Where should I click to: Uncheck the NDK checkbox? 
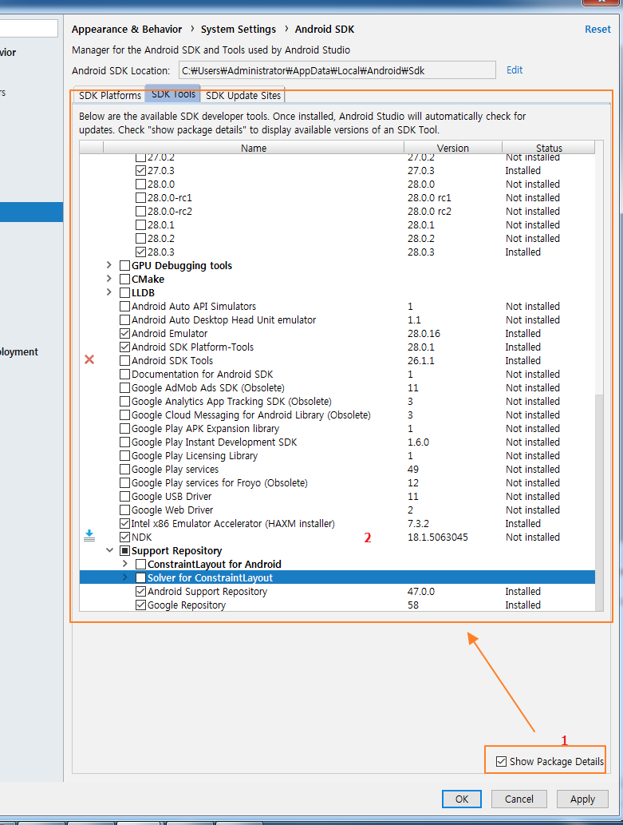[124, 537]
